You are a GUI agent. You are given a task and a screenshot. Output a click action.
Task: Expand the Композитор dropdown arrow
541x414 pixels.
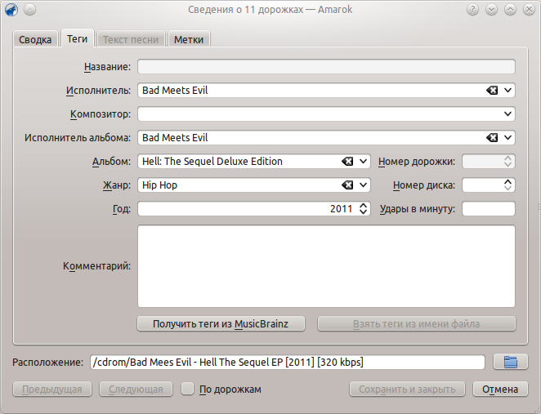(x=507, y=114)
